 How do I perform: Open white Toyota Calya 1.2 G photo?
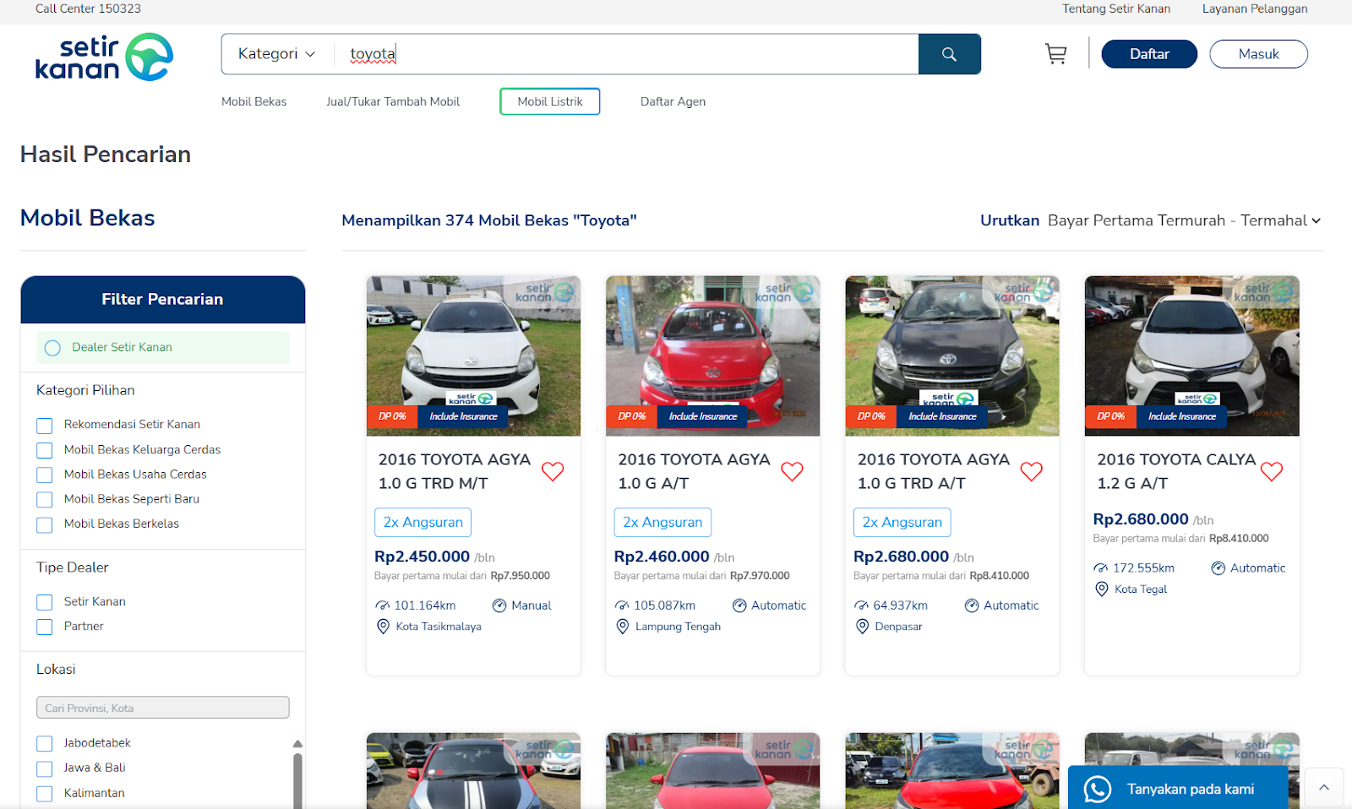point(1192,356)
